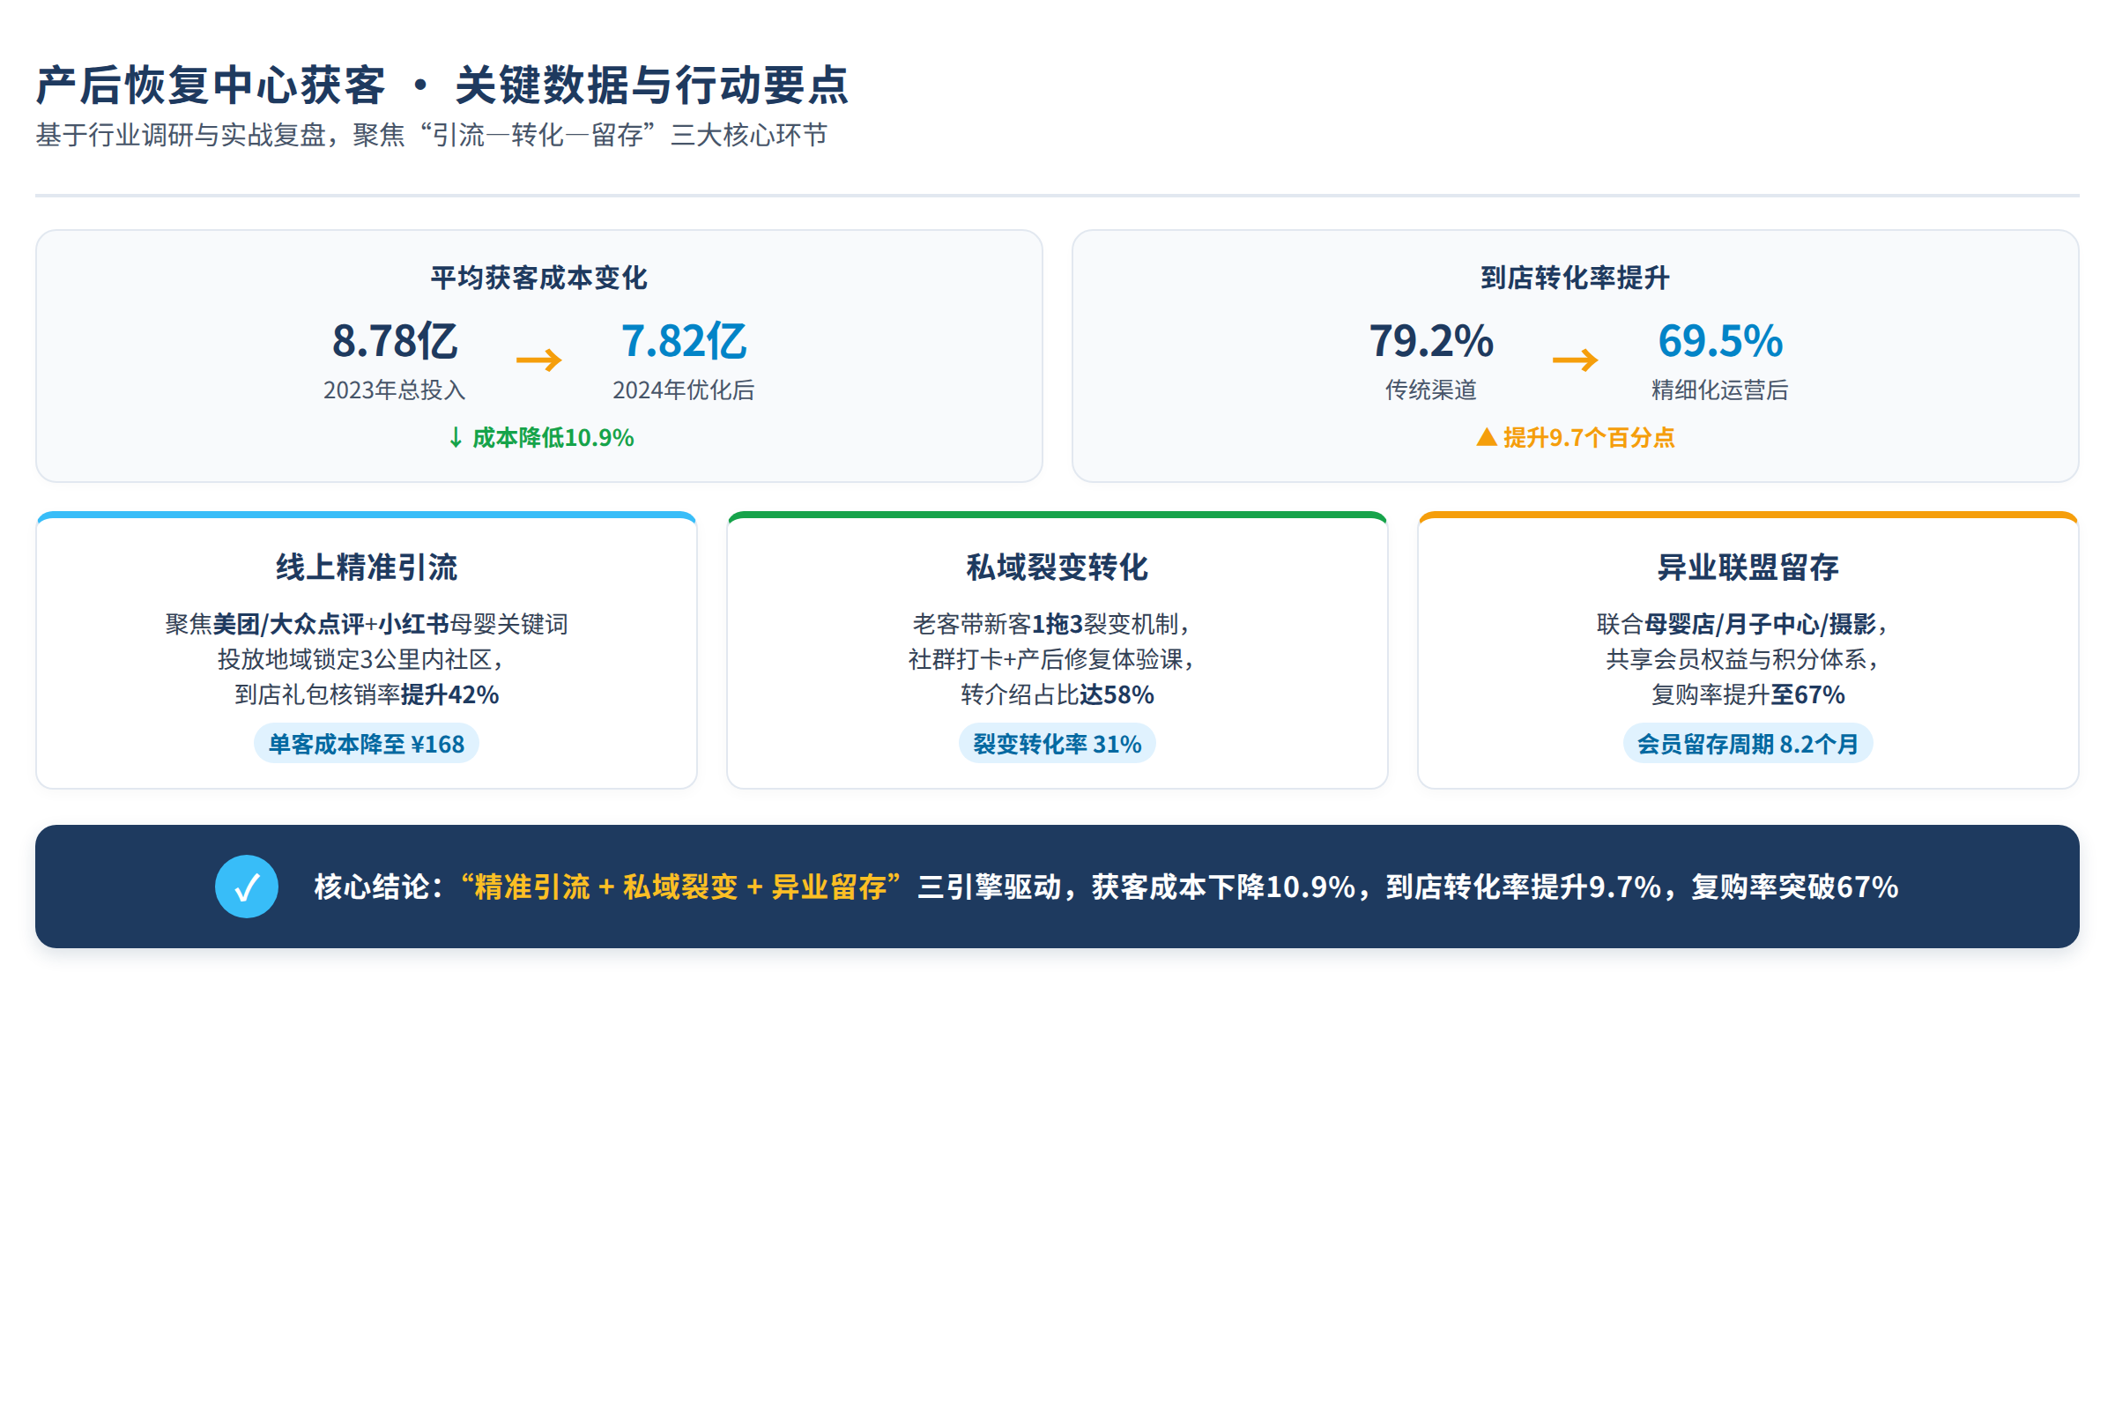Select the 裂变转化率 31% badge
2115x1410 pixels.
click(x=1057, y=744)
